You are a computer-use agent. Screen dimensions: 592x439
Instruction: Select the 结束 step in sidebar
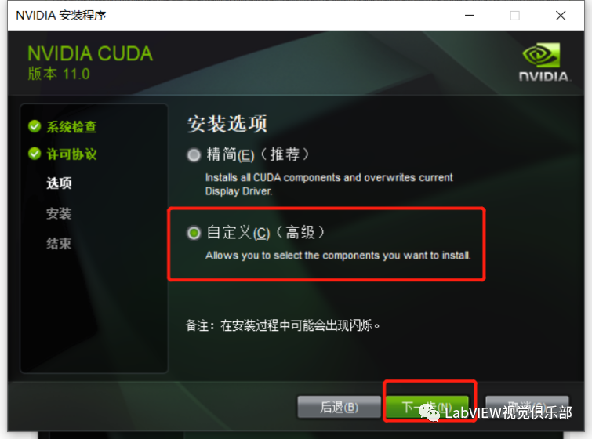coord(59,244)
